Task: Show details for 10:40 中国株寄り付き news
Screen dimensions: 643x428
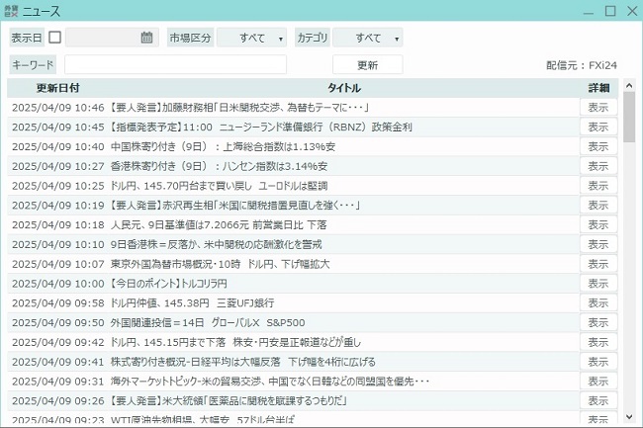Action: pyautogui.click(x=598, y=146)
